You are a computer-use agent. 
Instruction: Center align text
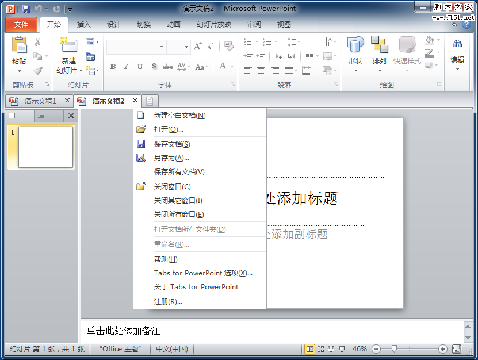point(261,71)
